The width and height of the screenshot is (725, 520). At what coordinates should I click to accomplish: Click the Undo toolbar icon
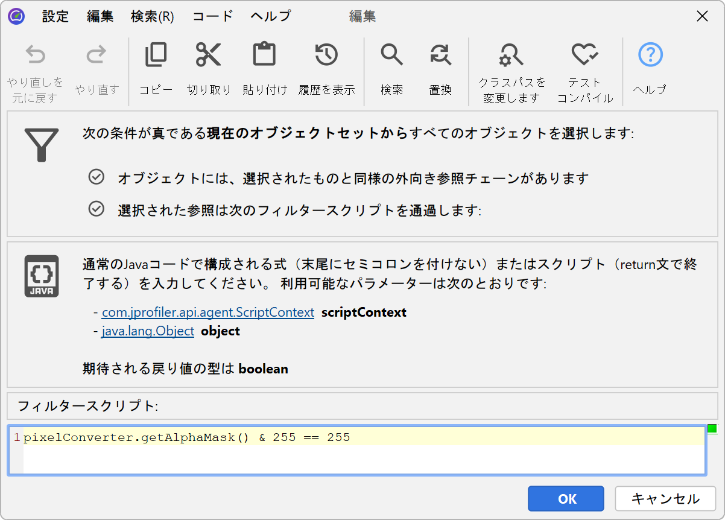pos(35,56)
